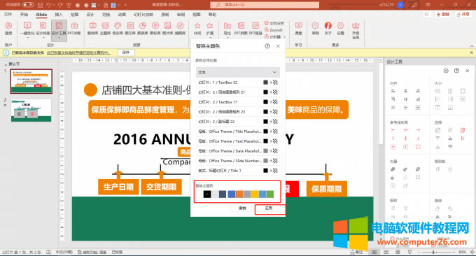Expand the 文本 color location dropdown
This screenshot has width=476, height=256.
(238, 72)
